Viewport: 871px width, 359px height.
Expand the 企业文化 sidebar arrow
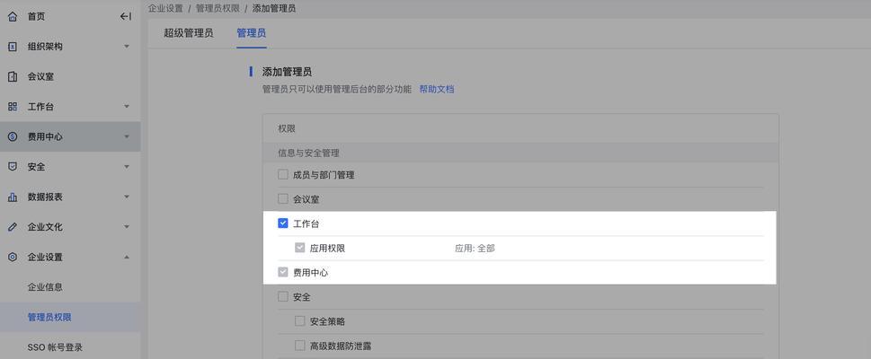(x=127, y=227)
